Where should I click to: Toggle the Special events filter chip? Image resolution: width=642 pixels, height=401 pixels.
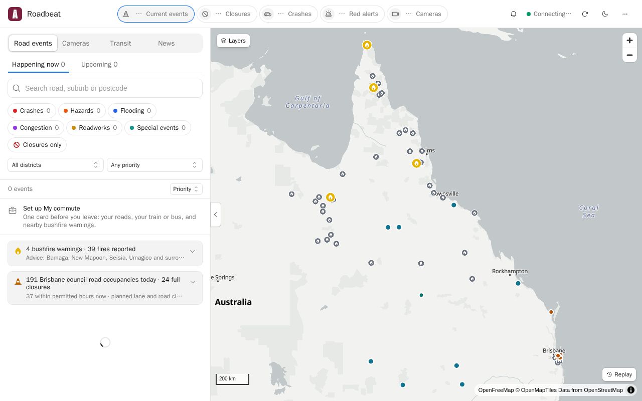157,128
